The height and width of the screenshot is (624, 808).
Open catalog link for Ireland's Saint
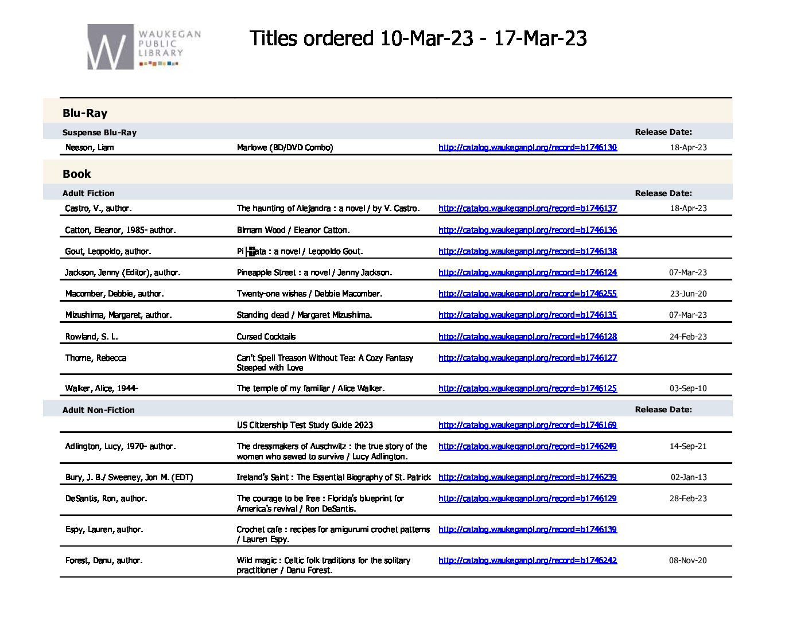tap(527, 477)
